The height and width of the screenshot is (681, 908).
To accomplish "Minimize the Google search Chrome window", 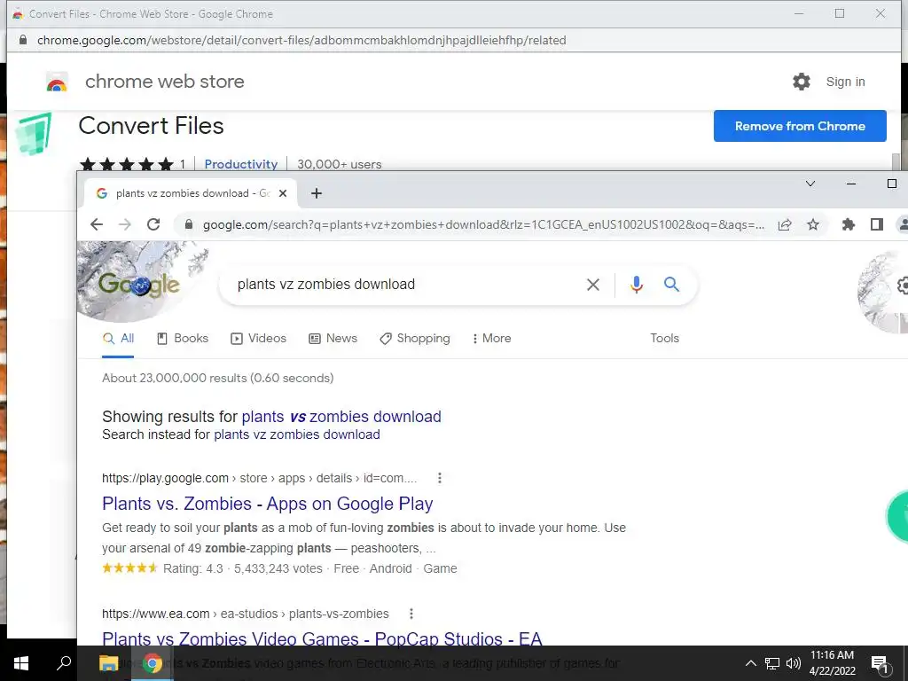I will [x=851, y=184].
